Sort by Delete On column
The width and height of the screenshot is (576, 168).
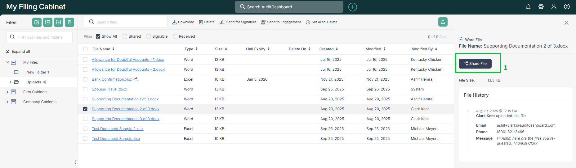coord(300,49)
